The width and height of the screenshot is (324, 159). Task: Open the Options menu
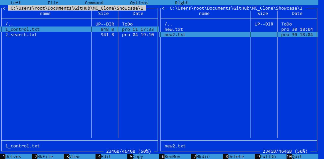click(x=139, y=3)
